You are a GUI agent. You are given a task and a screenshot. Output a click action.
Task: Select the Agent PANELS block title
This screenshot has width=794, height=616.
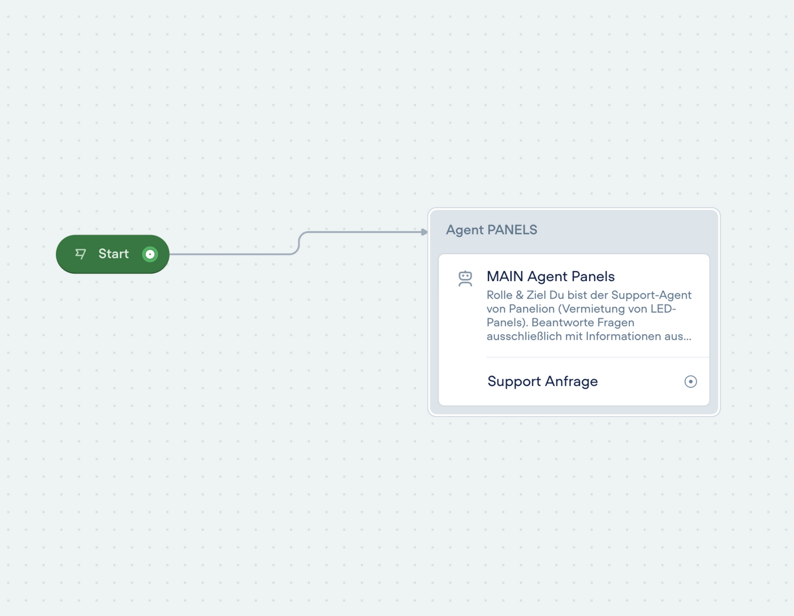[x=491, y=230]
